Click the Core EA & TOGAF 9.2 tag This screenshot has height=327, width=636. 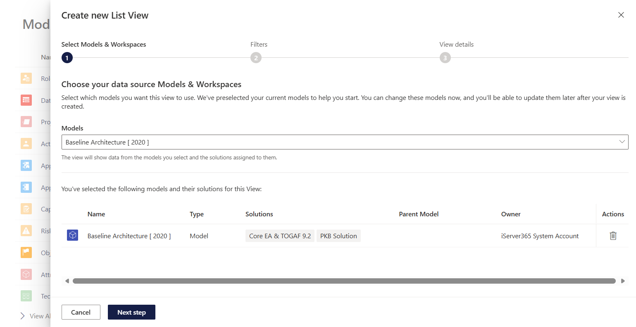click(x=280, y=236)
